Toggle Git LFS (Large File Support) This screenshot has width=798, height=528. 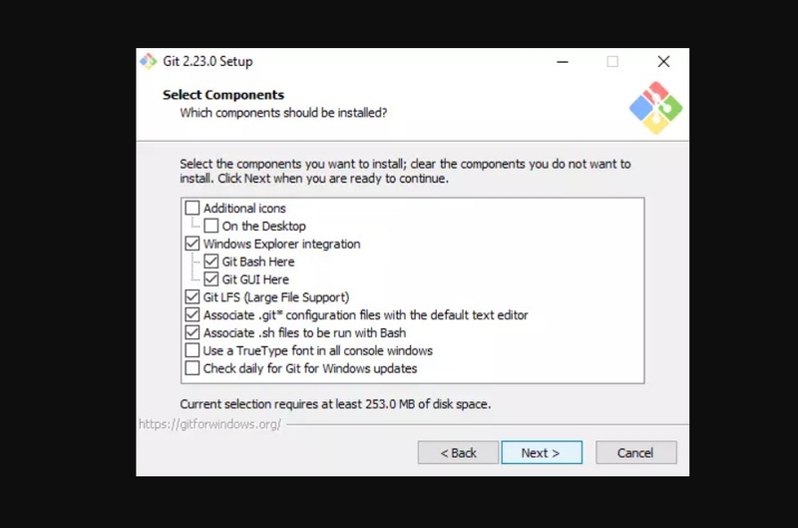coord(192,296)
